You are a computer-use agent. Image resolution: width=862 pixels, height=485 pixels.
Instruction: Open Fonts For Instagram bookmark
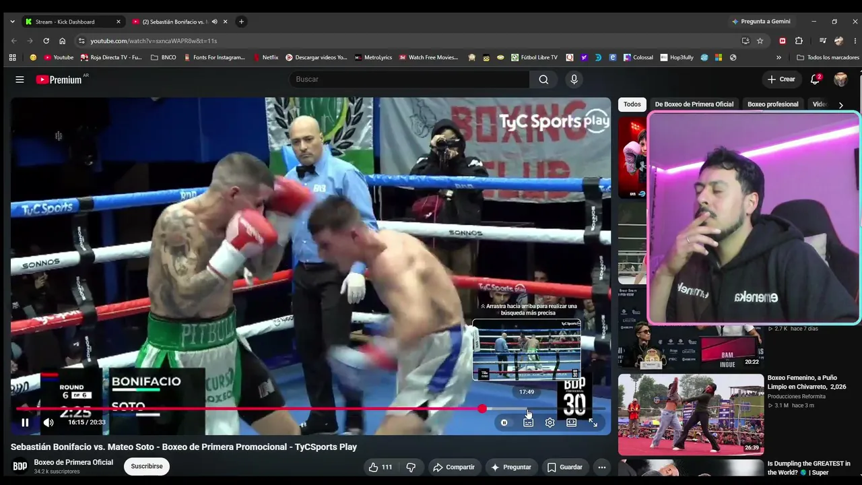pos(215,58)
